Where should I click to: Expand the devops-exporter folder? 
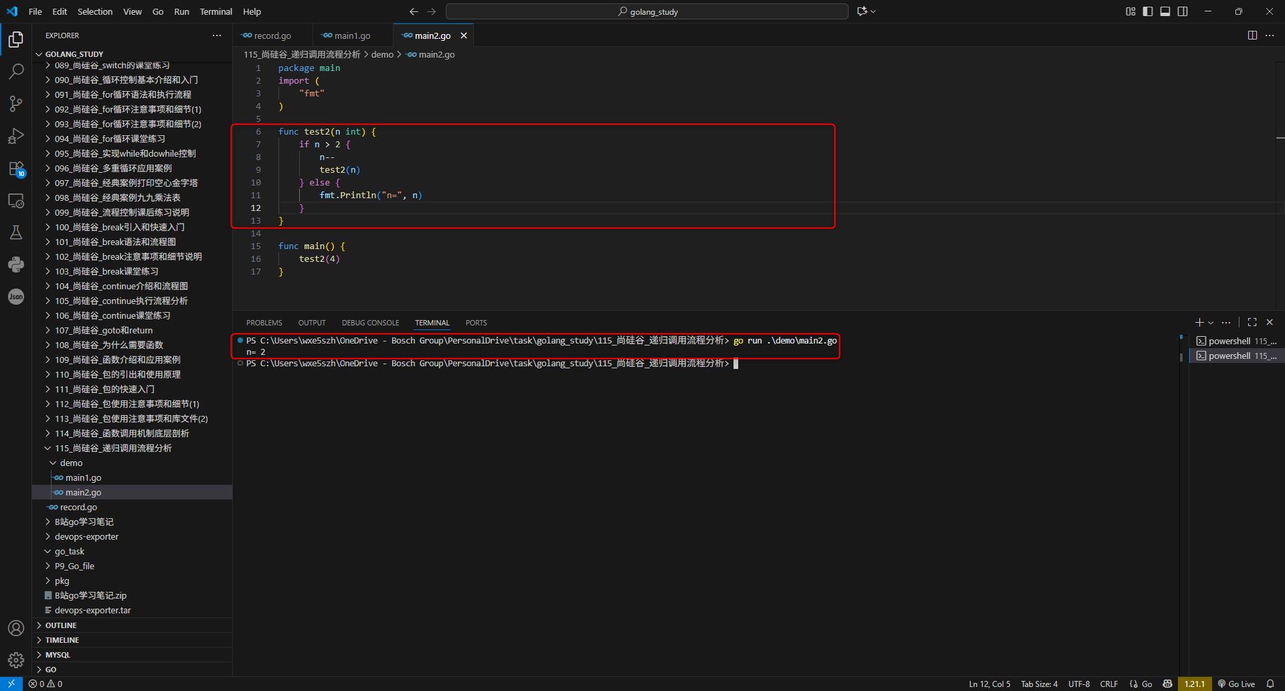[133, 536]
